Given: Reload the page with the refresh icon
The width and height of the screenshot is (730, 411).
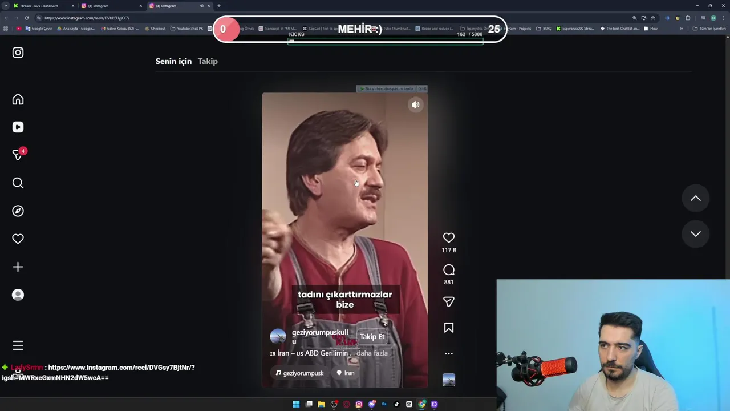Looking at the screenshot, I should pos(26,18).
